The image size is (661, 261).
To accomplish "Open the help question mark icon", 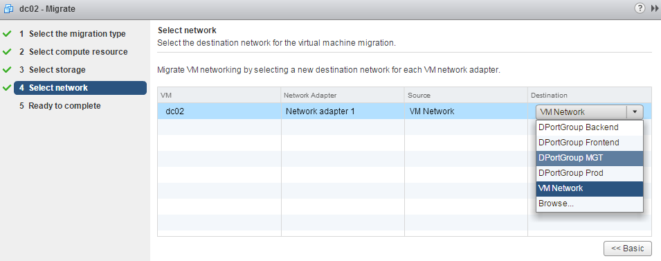I will click(640, 8).
